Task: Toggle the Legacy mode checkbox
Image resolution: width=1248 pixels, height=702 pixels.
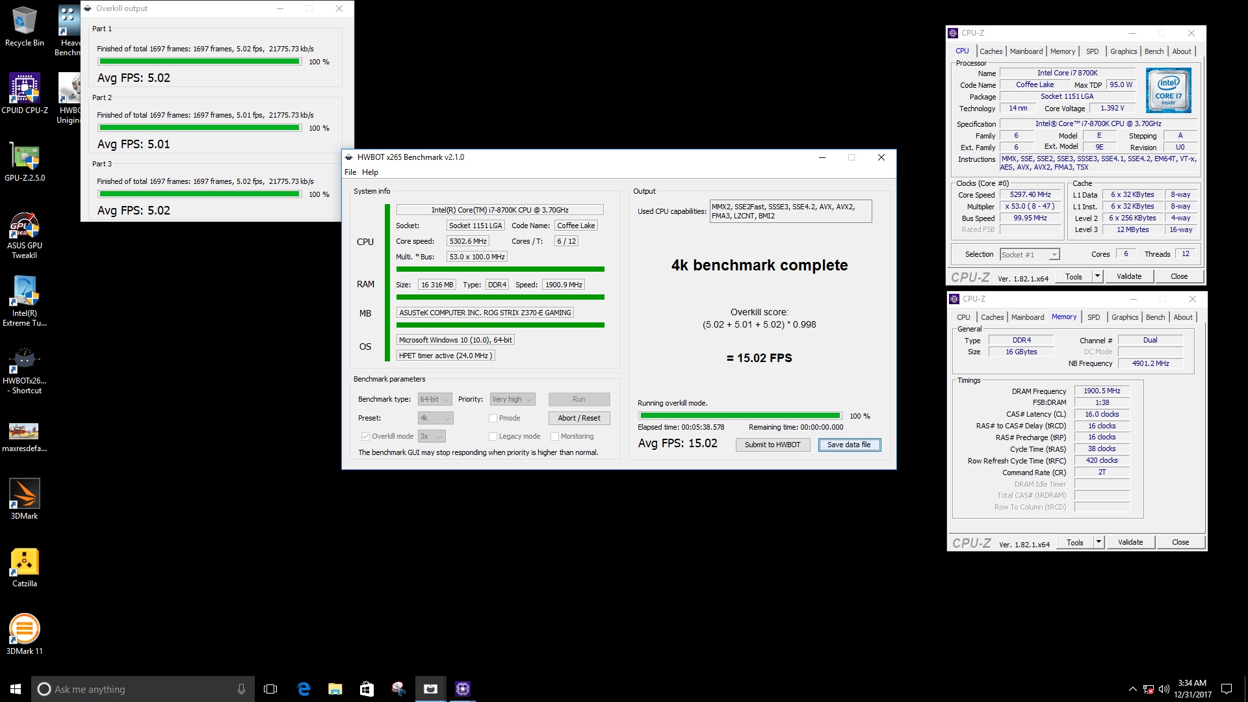Action: (493, 436)
